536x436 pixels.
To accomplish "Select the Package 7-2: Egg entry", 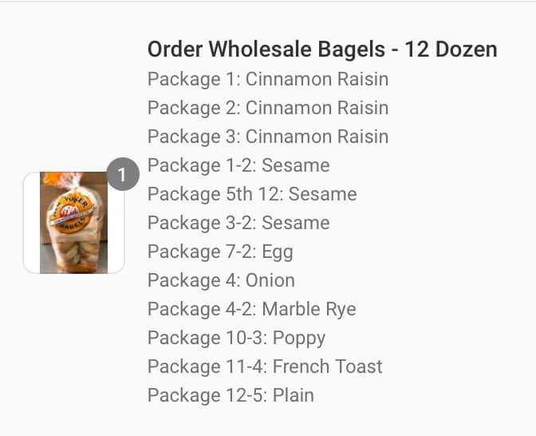I will [220, 252].
